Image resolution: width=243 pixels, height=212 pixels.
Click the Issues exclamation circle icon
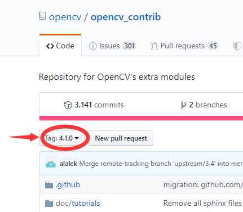[x=92, y=46]
